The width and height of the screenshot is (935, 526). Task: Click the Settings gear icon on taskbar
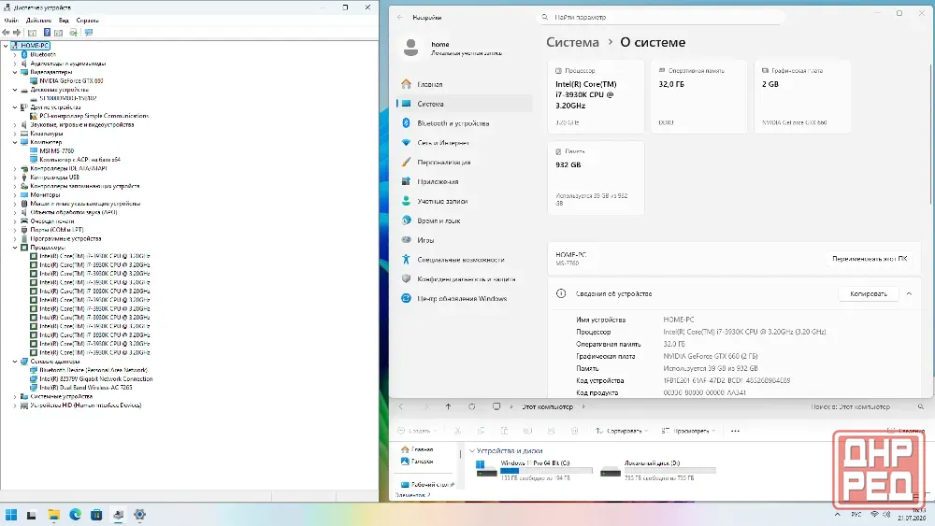point(139,515)
